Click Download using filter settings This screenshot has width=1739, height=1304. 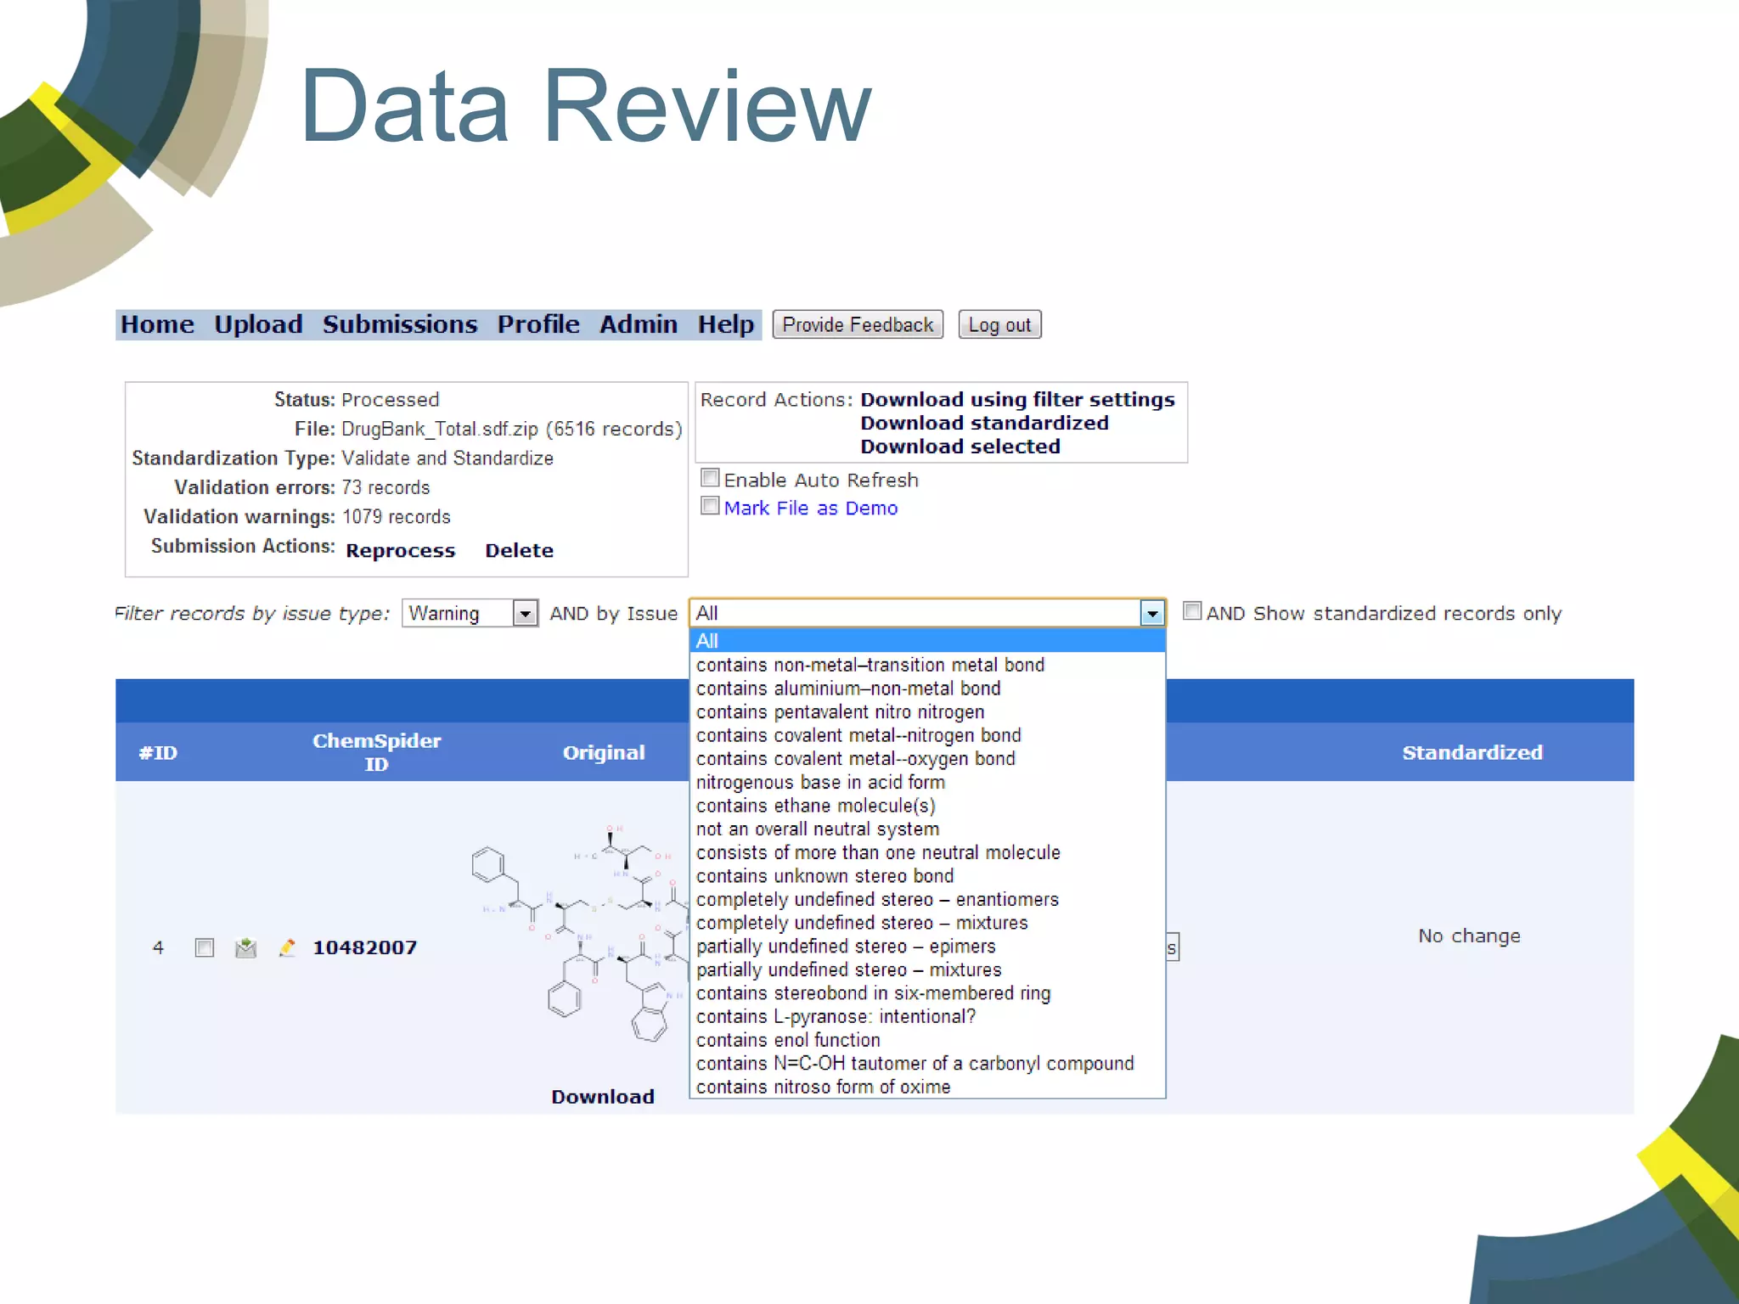1017,399
